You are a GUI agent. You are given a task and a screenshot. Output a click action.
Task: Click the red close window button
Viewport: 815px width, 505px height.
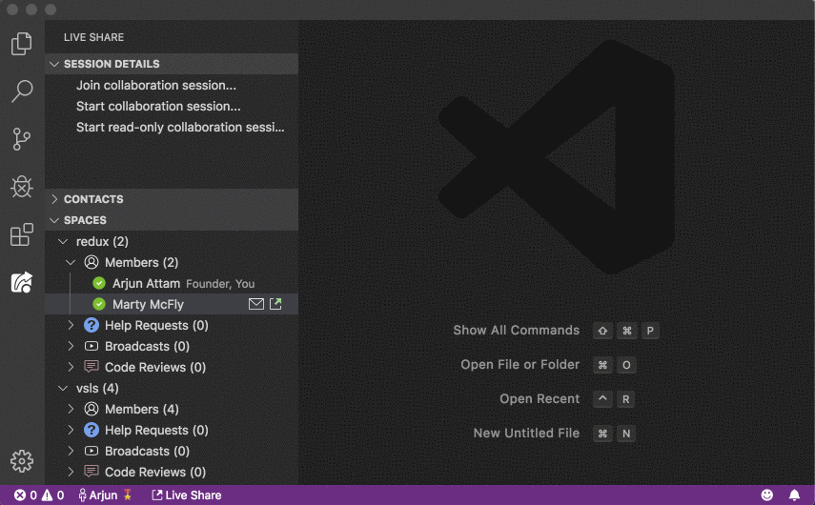(12, 10)
